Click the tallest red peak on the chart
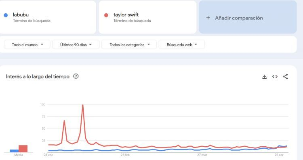303x160 pixels. point(83,105)
